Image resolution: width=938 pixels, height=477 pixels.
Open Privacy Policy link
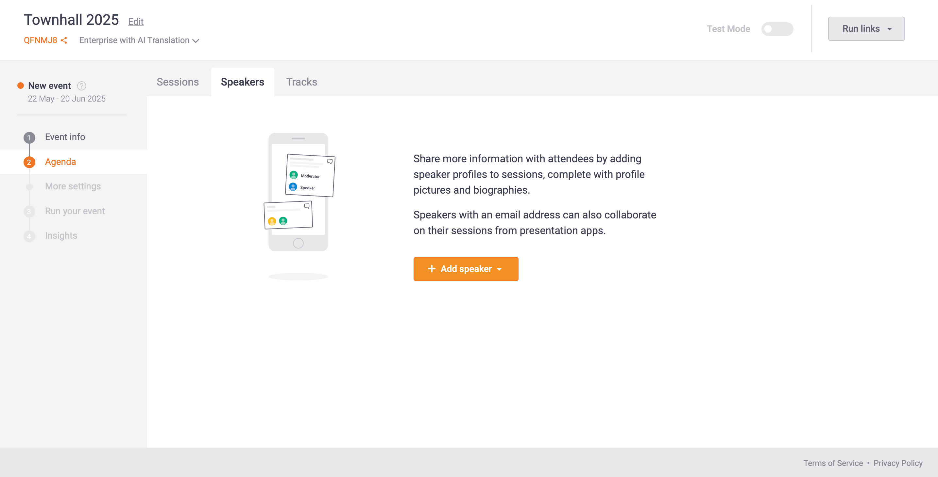coord(898,463)
